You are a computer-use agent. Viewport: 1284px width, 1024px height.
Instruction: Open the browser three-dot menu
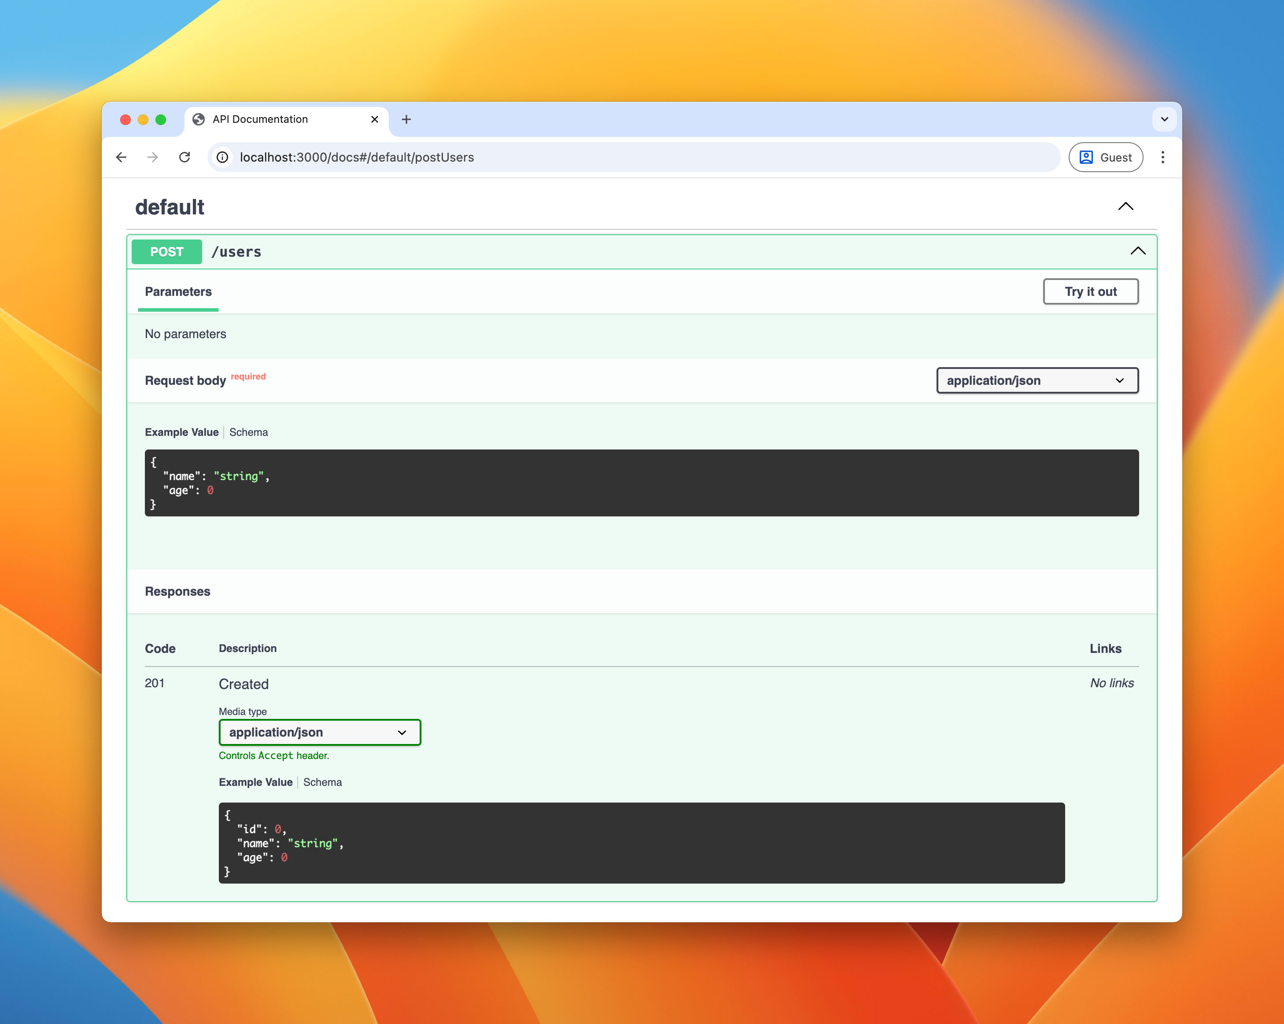pos(1162,157)
